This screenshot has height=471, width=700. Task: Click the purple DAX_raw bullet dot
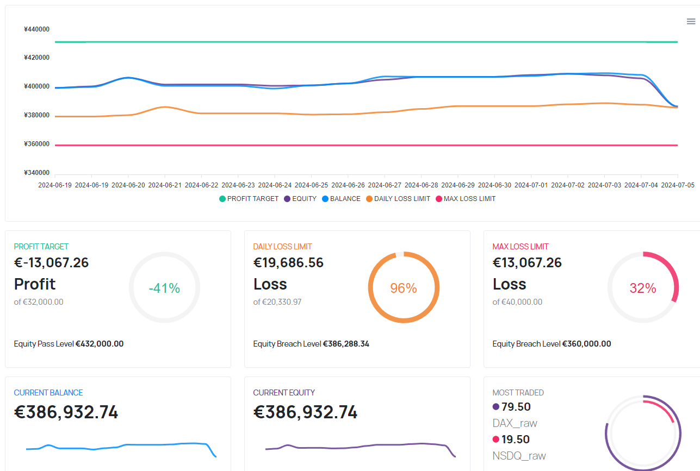(496, 407)
